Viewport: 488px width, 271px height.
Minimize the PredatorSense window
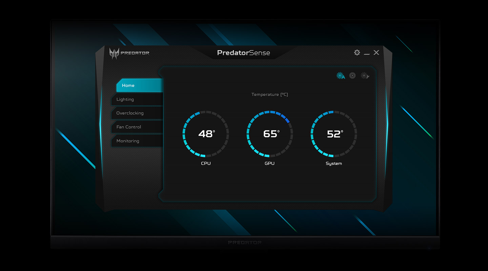click(x=367, y=54)
